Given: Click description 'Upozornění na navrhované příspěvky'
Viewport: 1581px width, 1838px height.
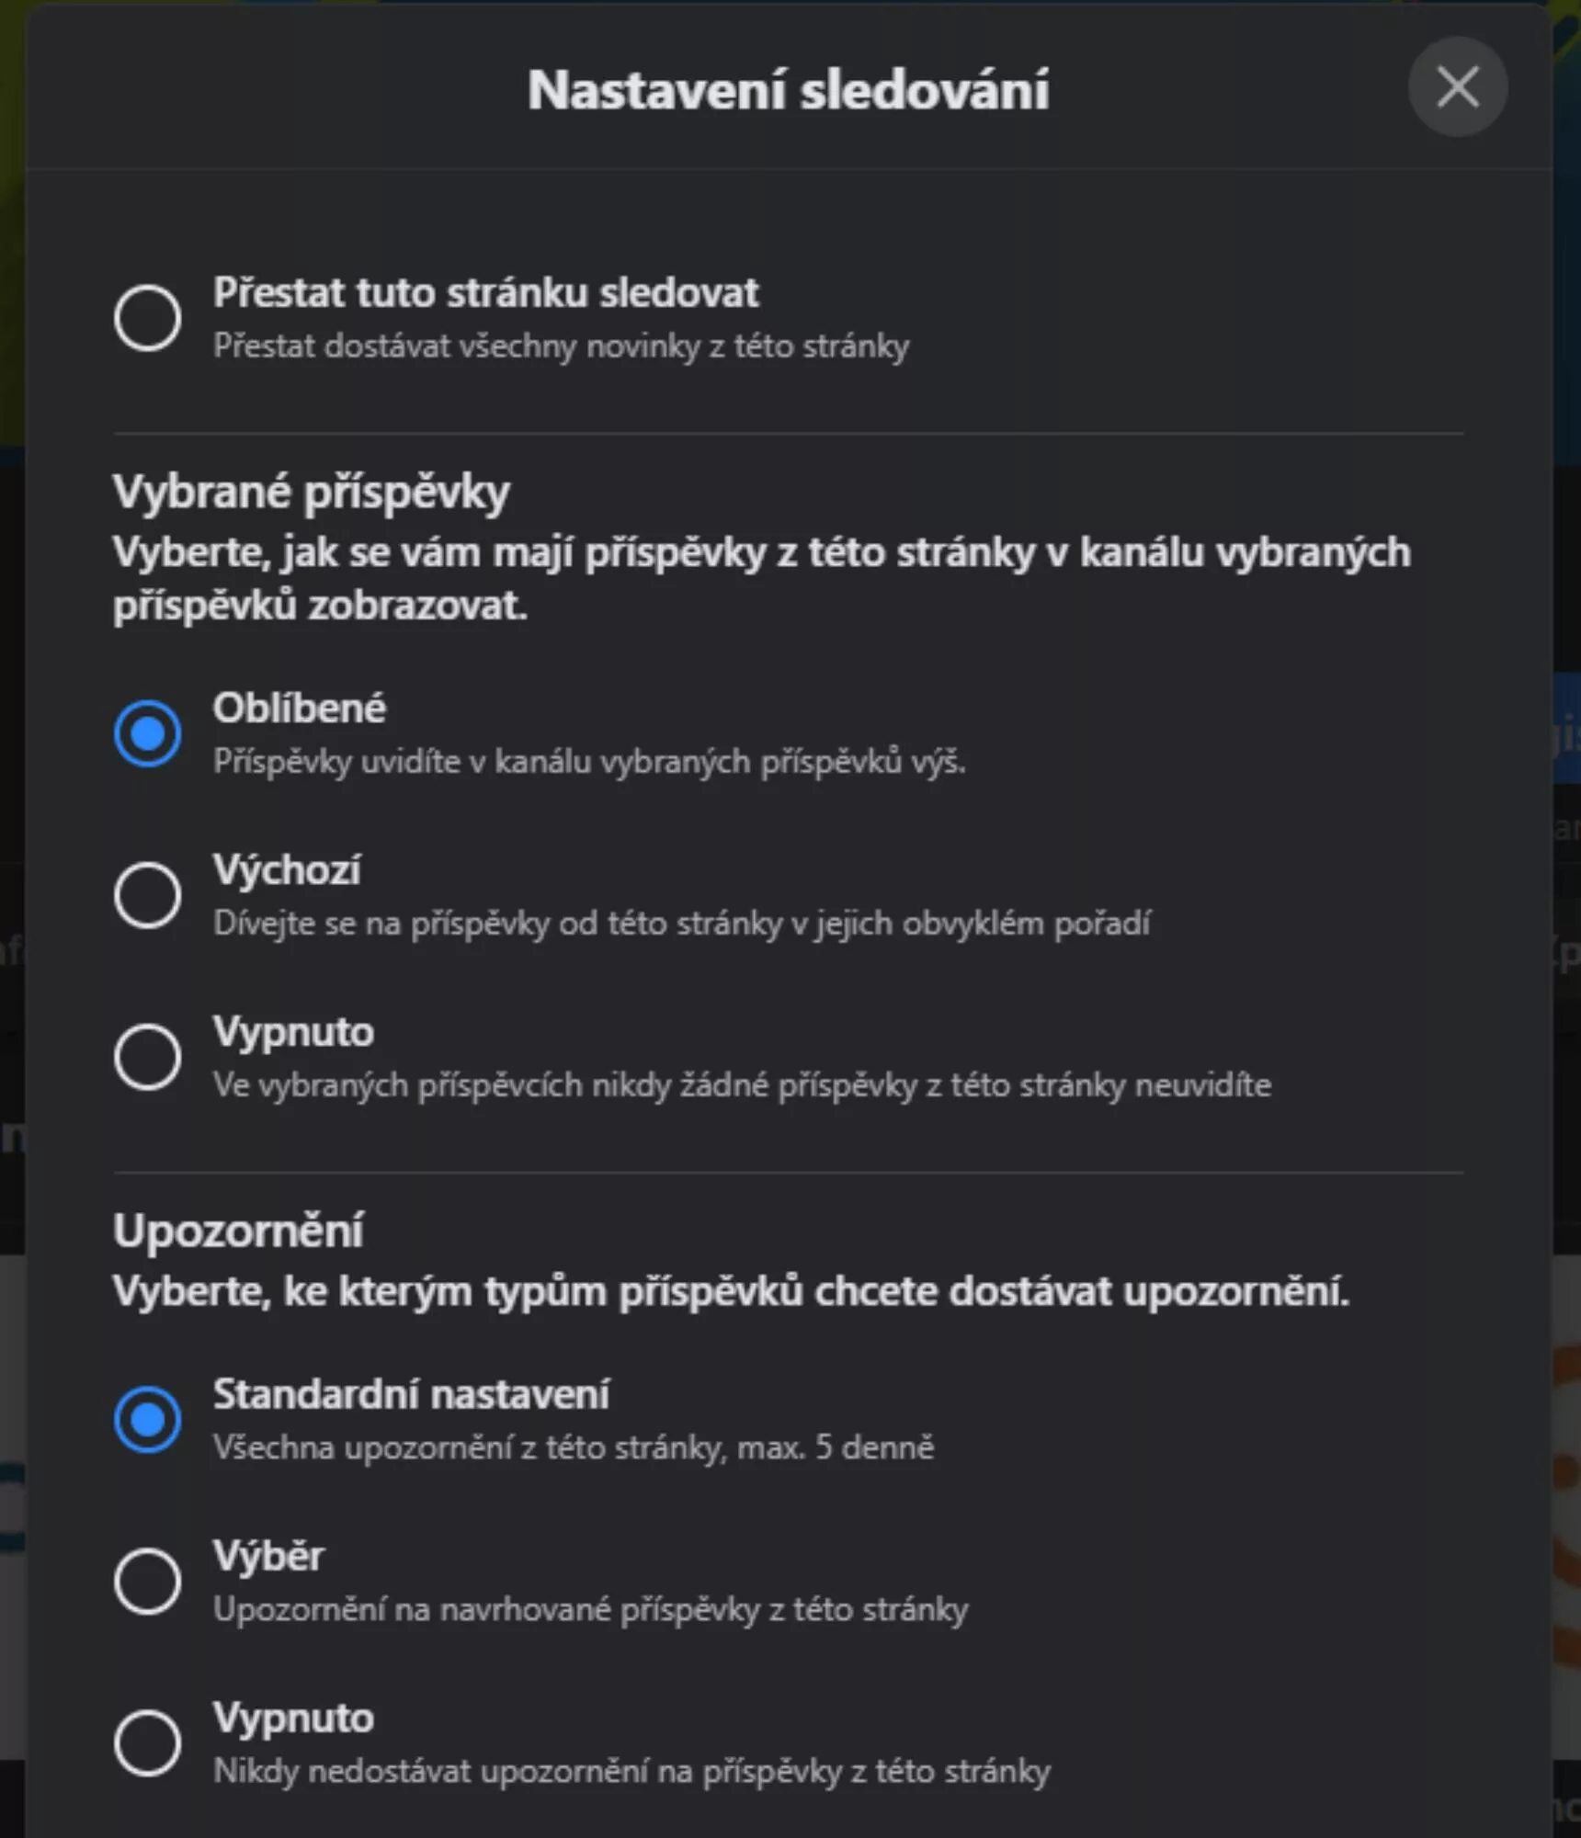Looking at the screenshot, I should 590,1610.
